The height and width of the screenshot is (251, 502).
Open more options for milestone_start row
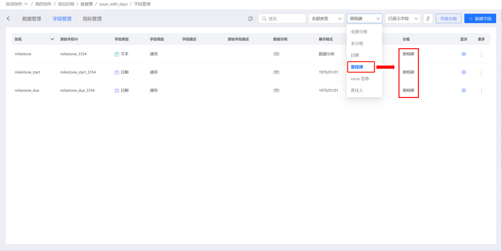[x=481, y=73]
